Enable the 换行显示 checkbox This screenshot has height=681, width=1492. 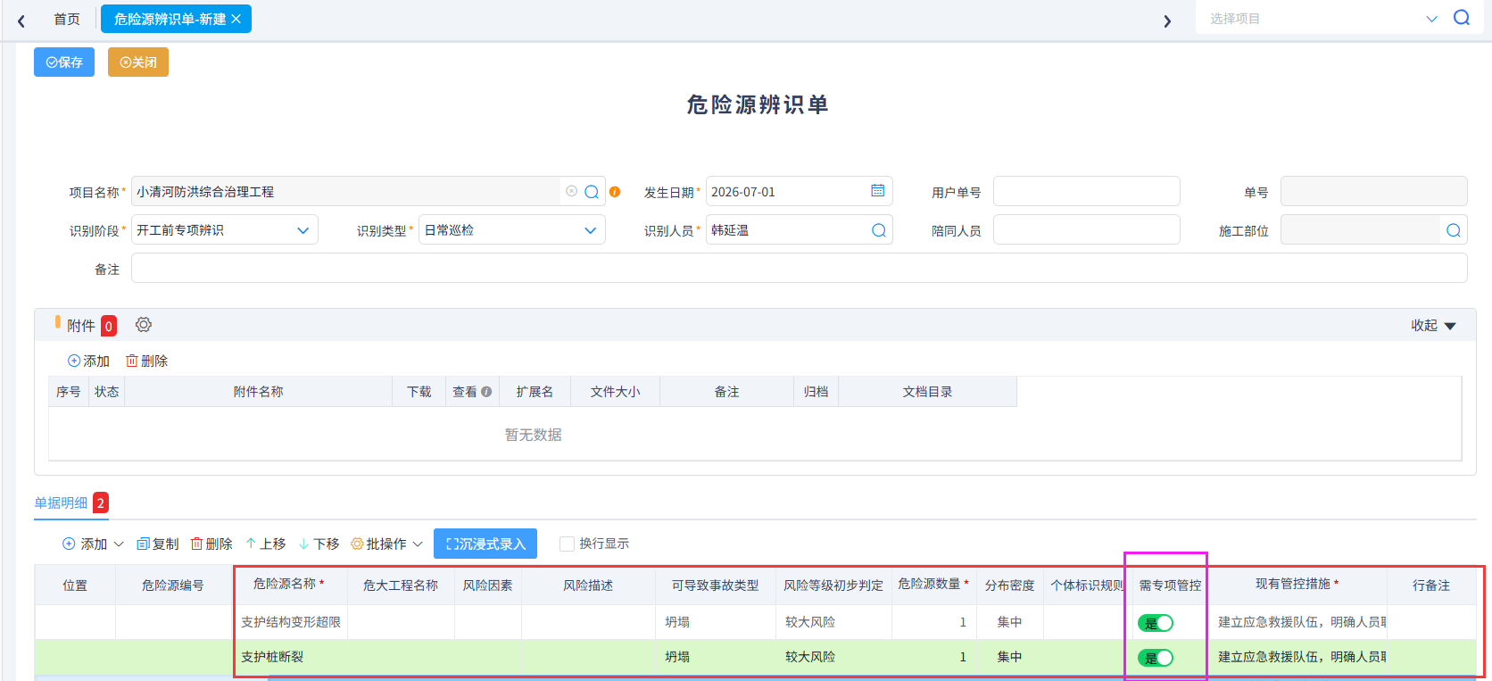[567, 544]
